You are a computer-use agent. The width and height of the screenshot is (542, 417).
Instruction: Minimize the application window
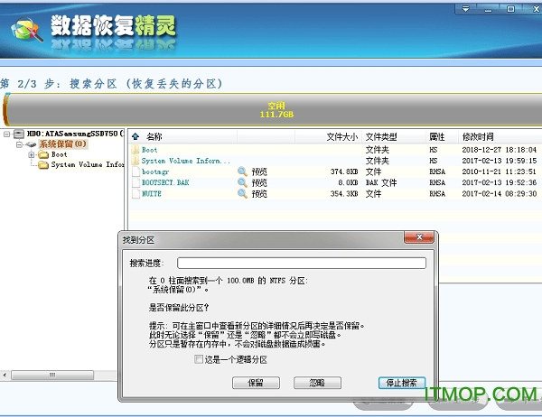click(x=488, y=9)
